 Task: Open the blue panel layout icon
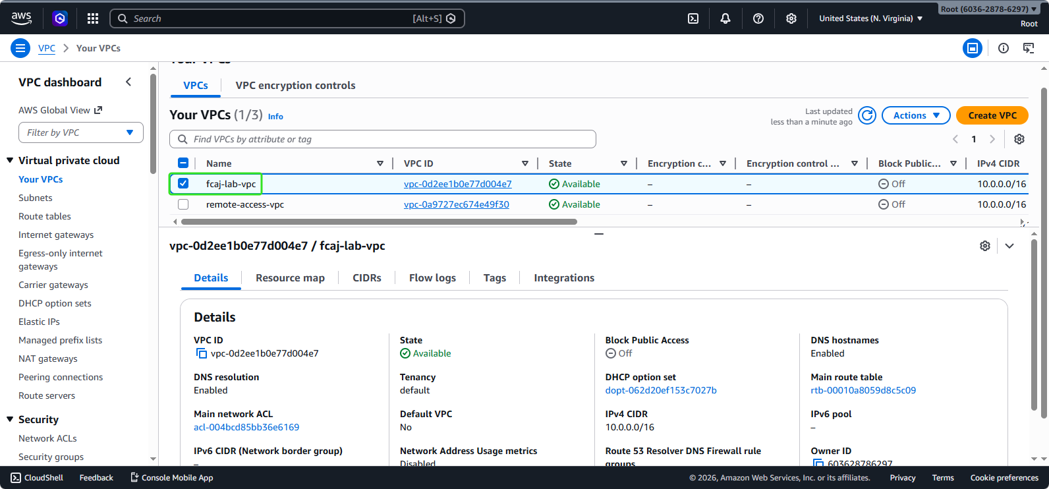(x=973, y=48)
